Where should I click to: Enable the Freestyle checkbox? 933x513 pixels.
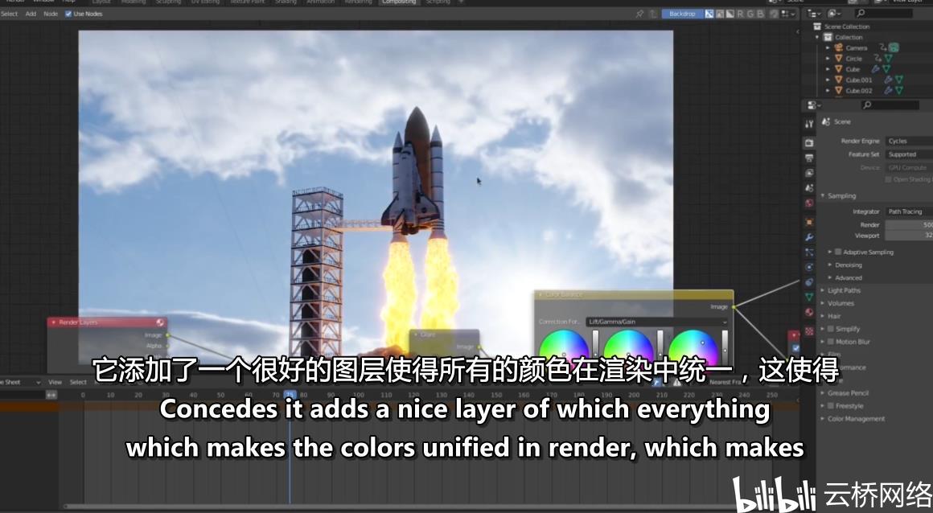point(831,406)
